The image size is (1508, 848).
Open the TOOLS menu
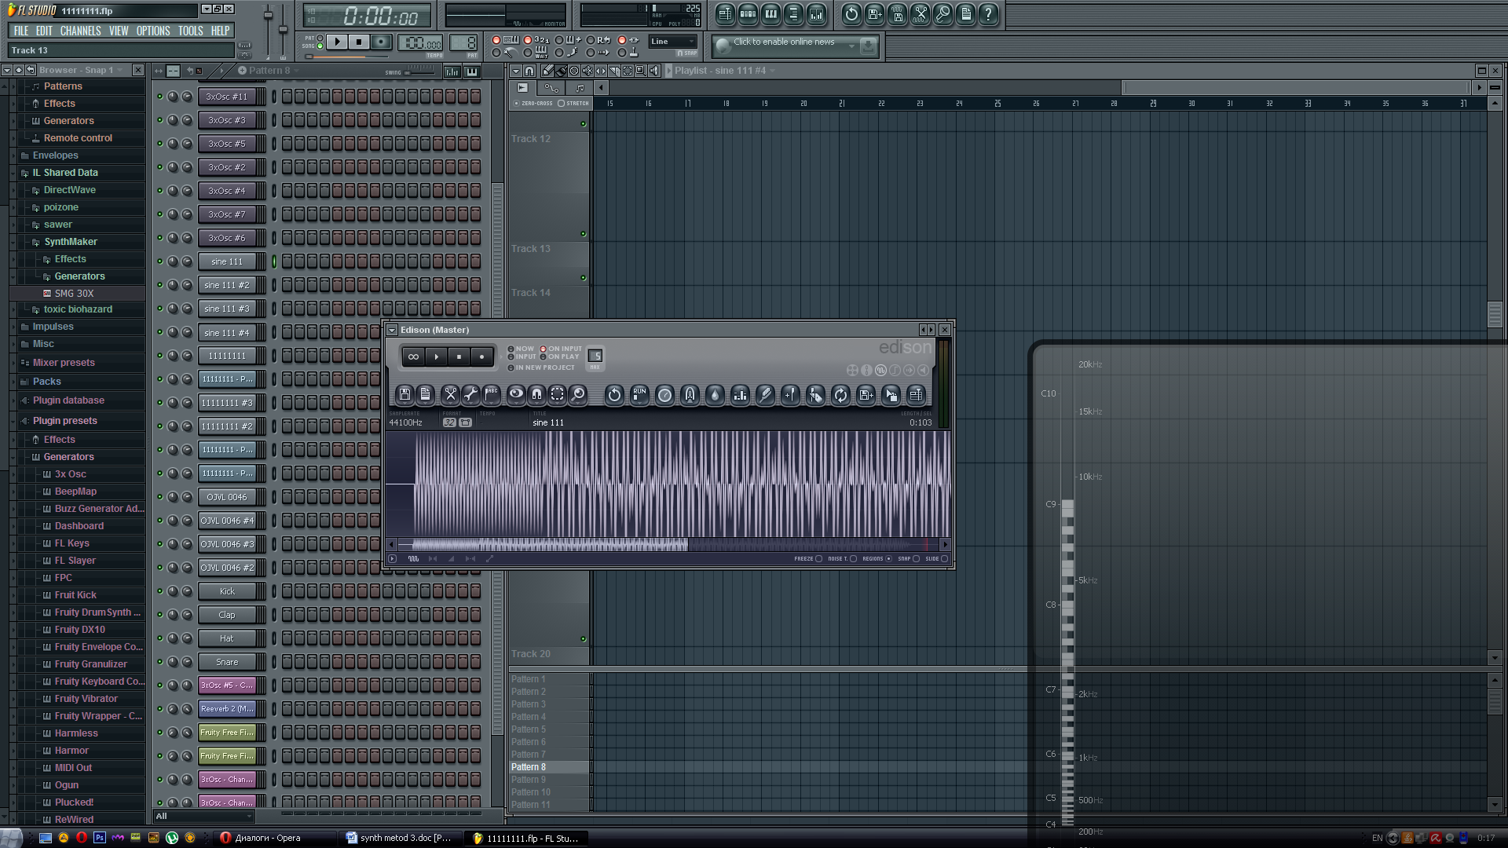[x=190, y=31]
